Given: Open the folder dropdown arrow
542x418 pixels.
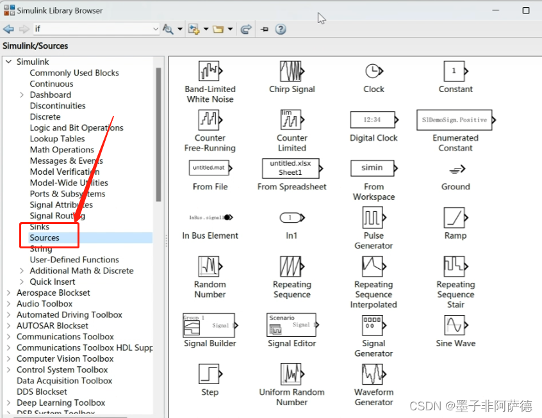Looking at the screenshot, I should (230, 29).
